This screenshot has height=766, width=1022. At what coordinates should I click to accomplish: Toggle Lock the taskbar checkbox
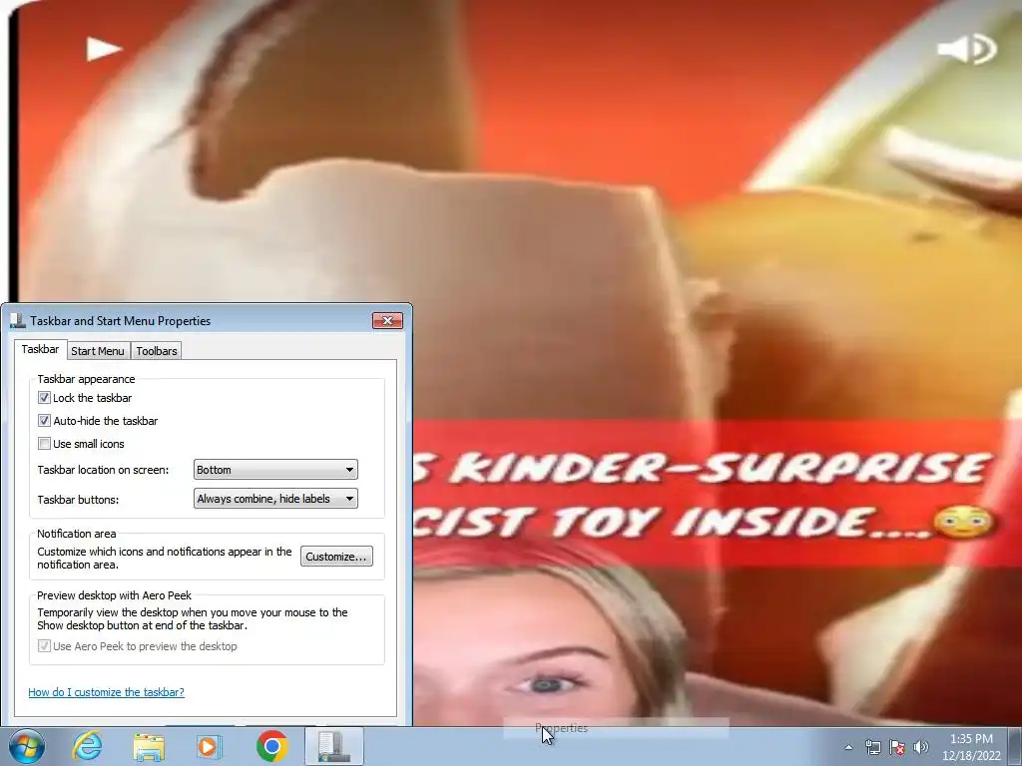coord(44,397)
